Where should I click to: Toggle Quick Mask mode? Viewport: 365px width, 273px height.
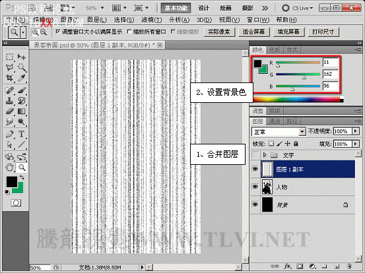[16, 203]
